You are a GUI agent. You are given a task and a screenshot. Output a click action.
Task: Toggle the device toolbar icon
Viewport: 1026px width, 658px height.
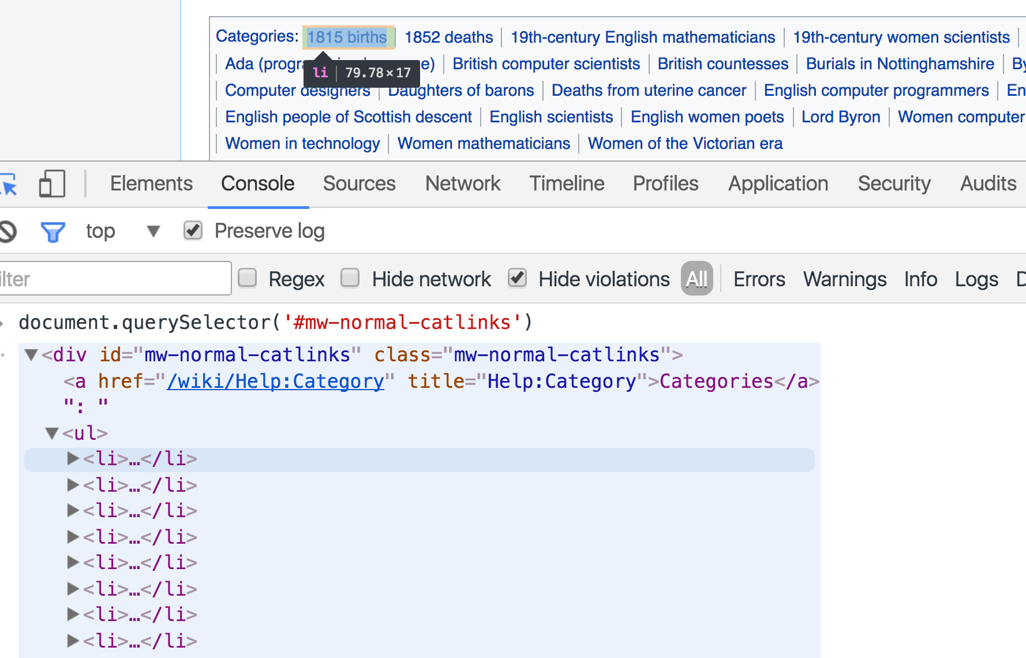tap(51, 184)
